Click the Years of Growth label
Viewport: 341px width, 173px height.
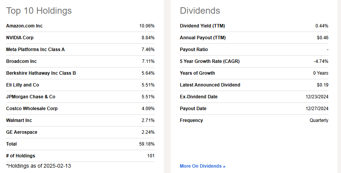(197, 73)
